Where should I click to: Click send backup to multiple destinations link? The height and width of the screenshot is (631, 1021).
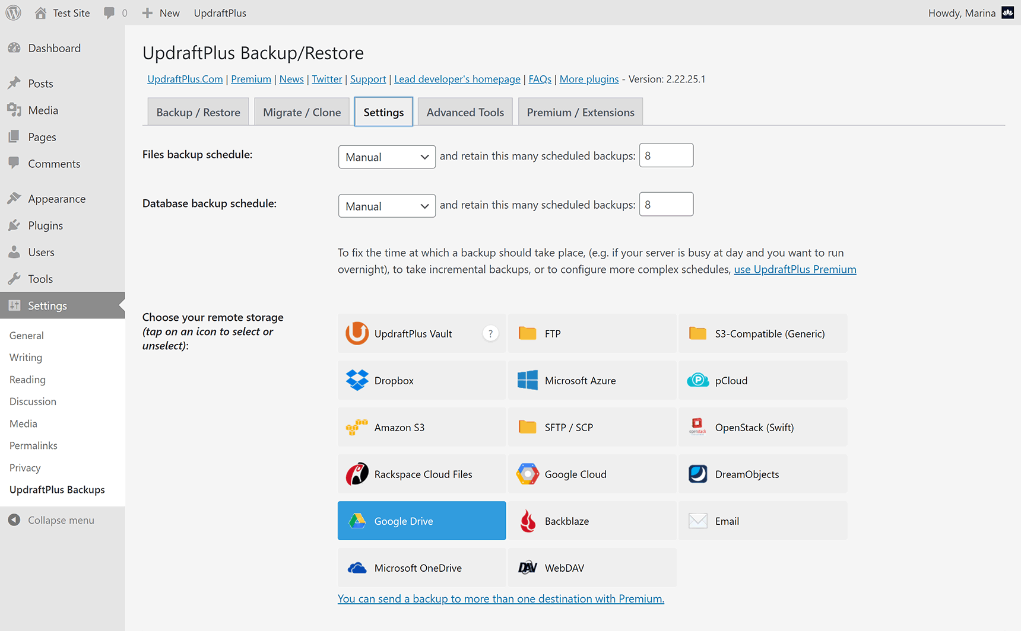click(x=501, y=598)
